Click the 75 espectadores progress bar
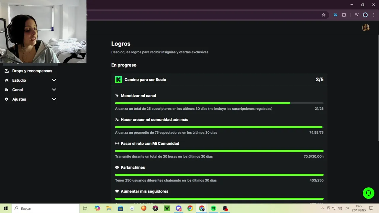Image resolution: width=379 pixels, height=213 pixels. click(219, 127)
